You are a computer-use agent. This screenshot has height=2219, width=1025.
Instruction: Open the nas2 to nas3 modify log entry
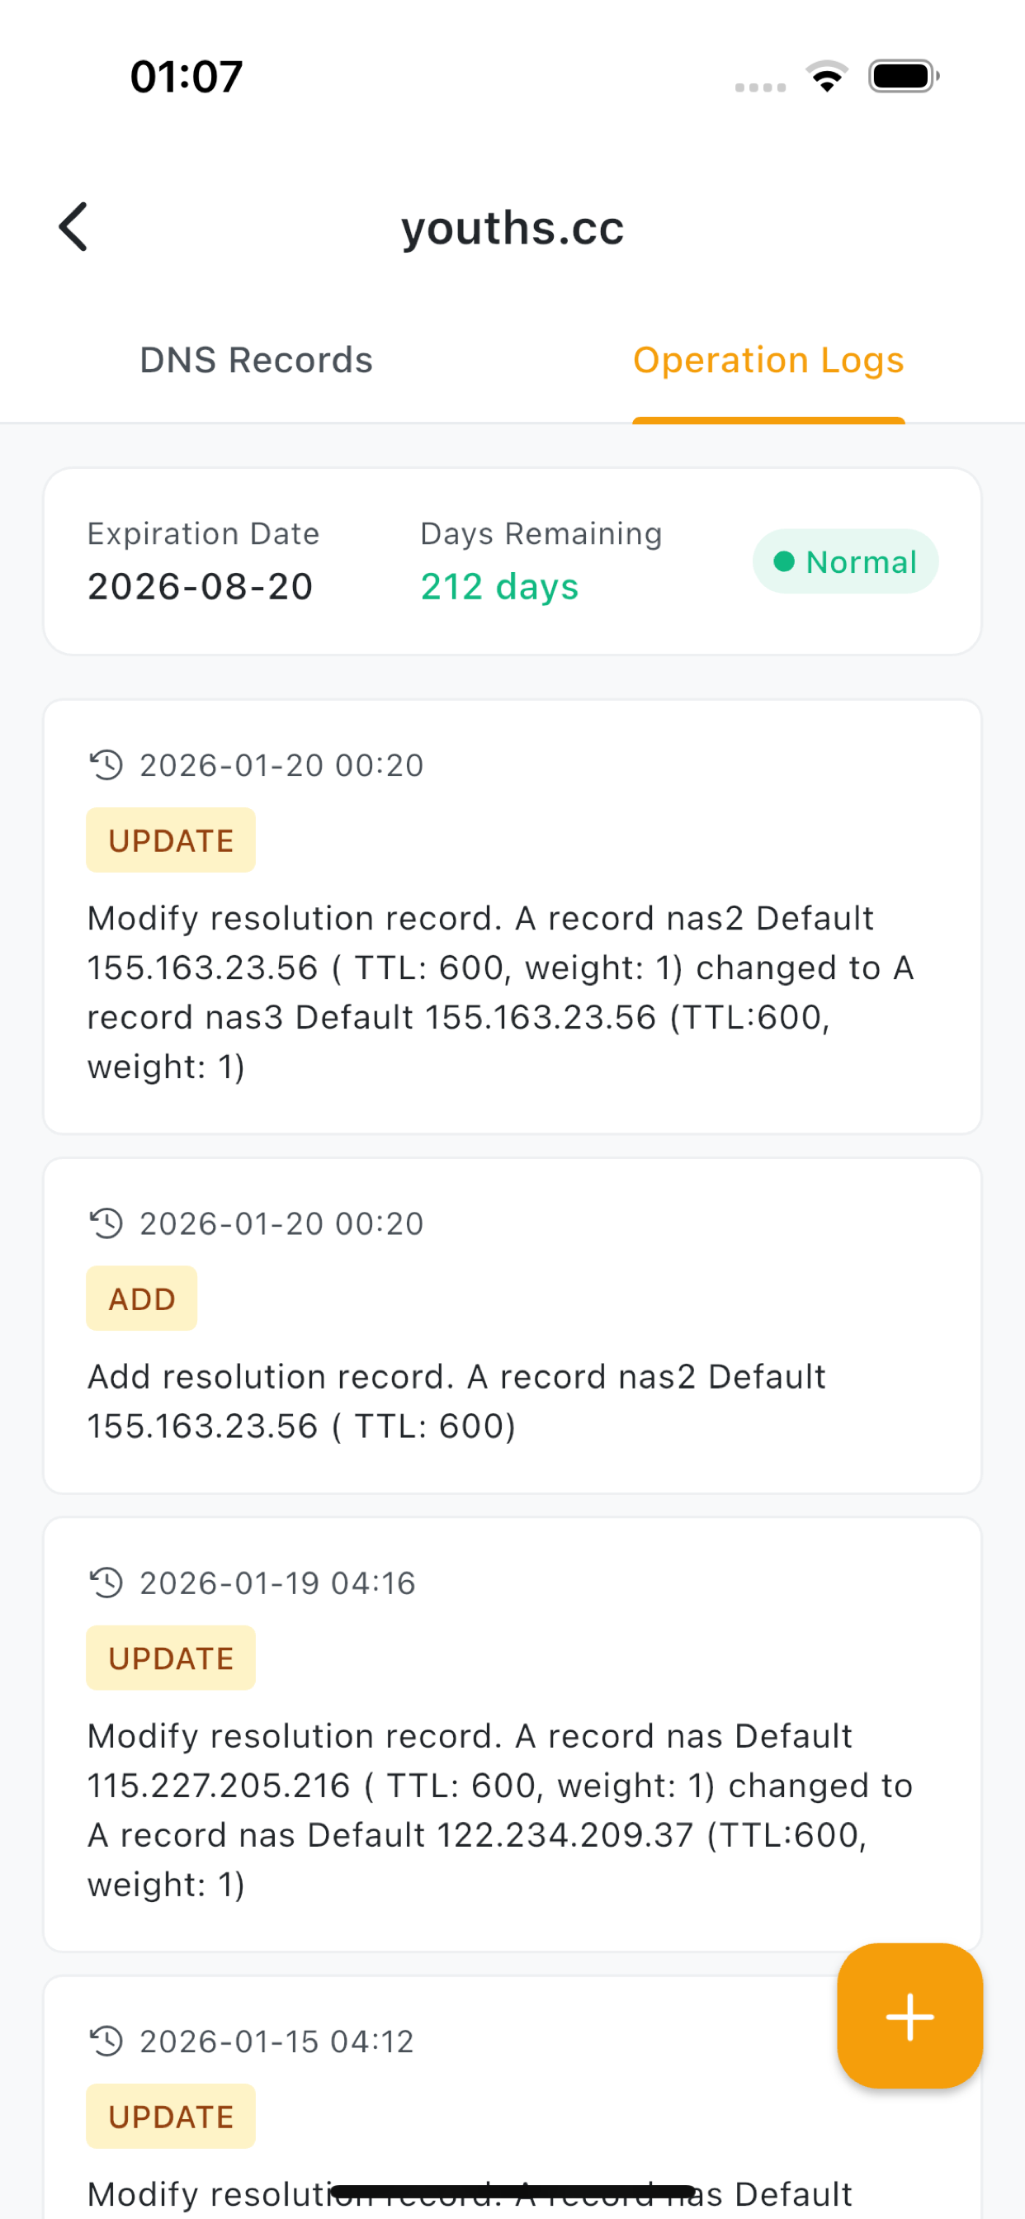click(x=499, y=992)
